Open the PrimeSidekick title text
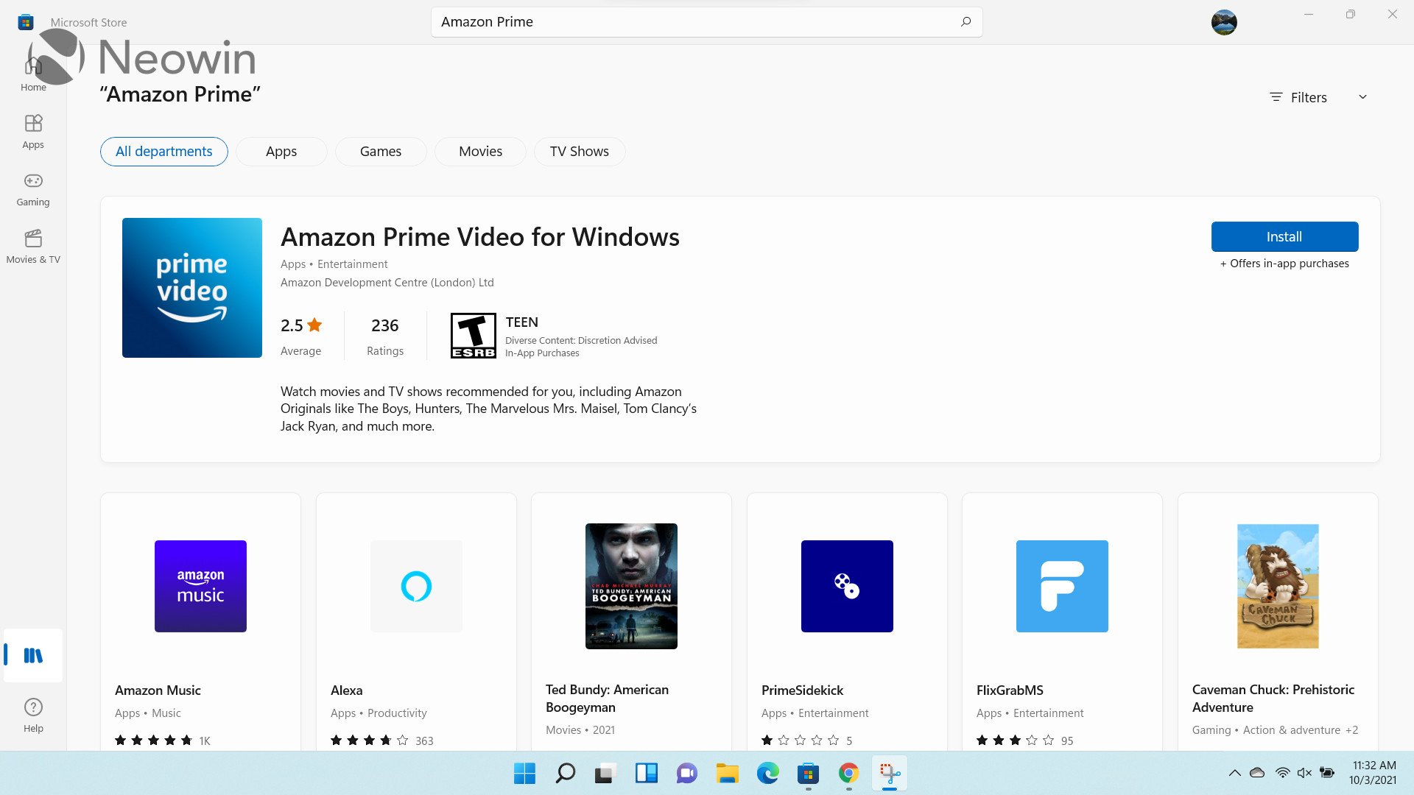Viewport: 1414px width, 795px height. 802,690
